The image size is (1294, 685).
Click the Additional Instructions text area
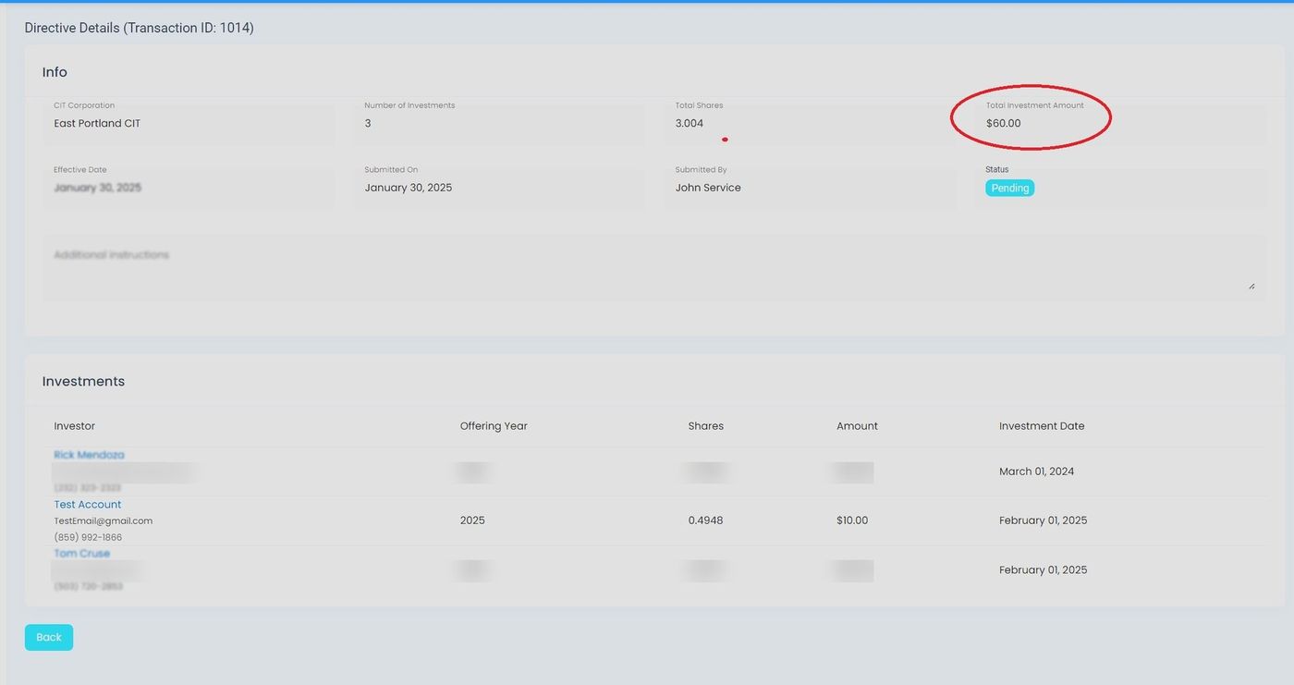tap(647, 268)
